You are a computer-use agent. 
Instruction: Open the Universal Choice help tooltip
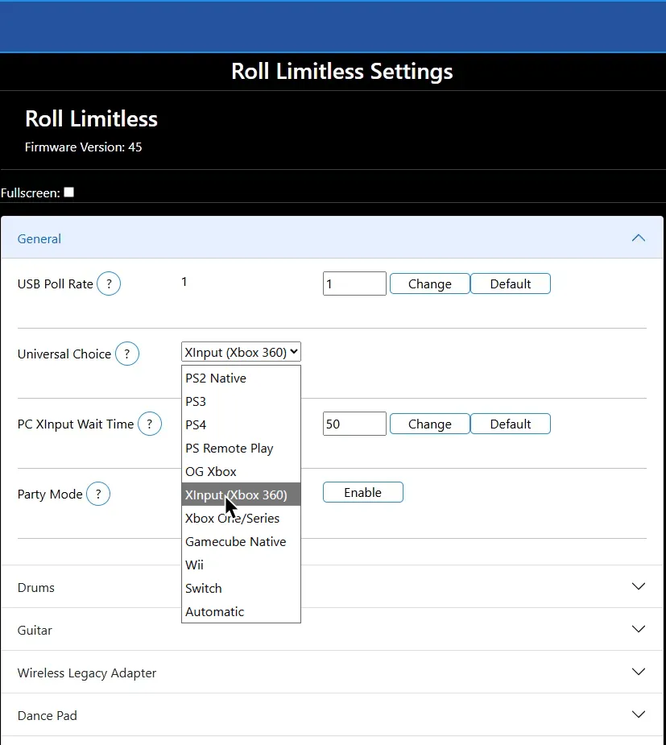click(126, 354)
